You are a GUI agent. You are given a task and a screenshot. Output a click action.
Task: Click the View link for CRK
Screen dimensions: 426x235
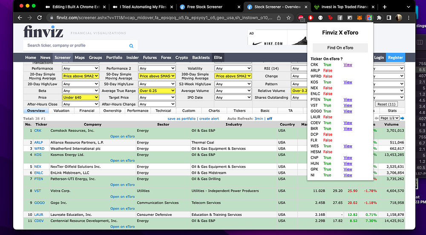point(348,65)
